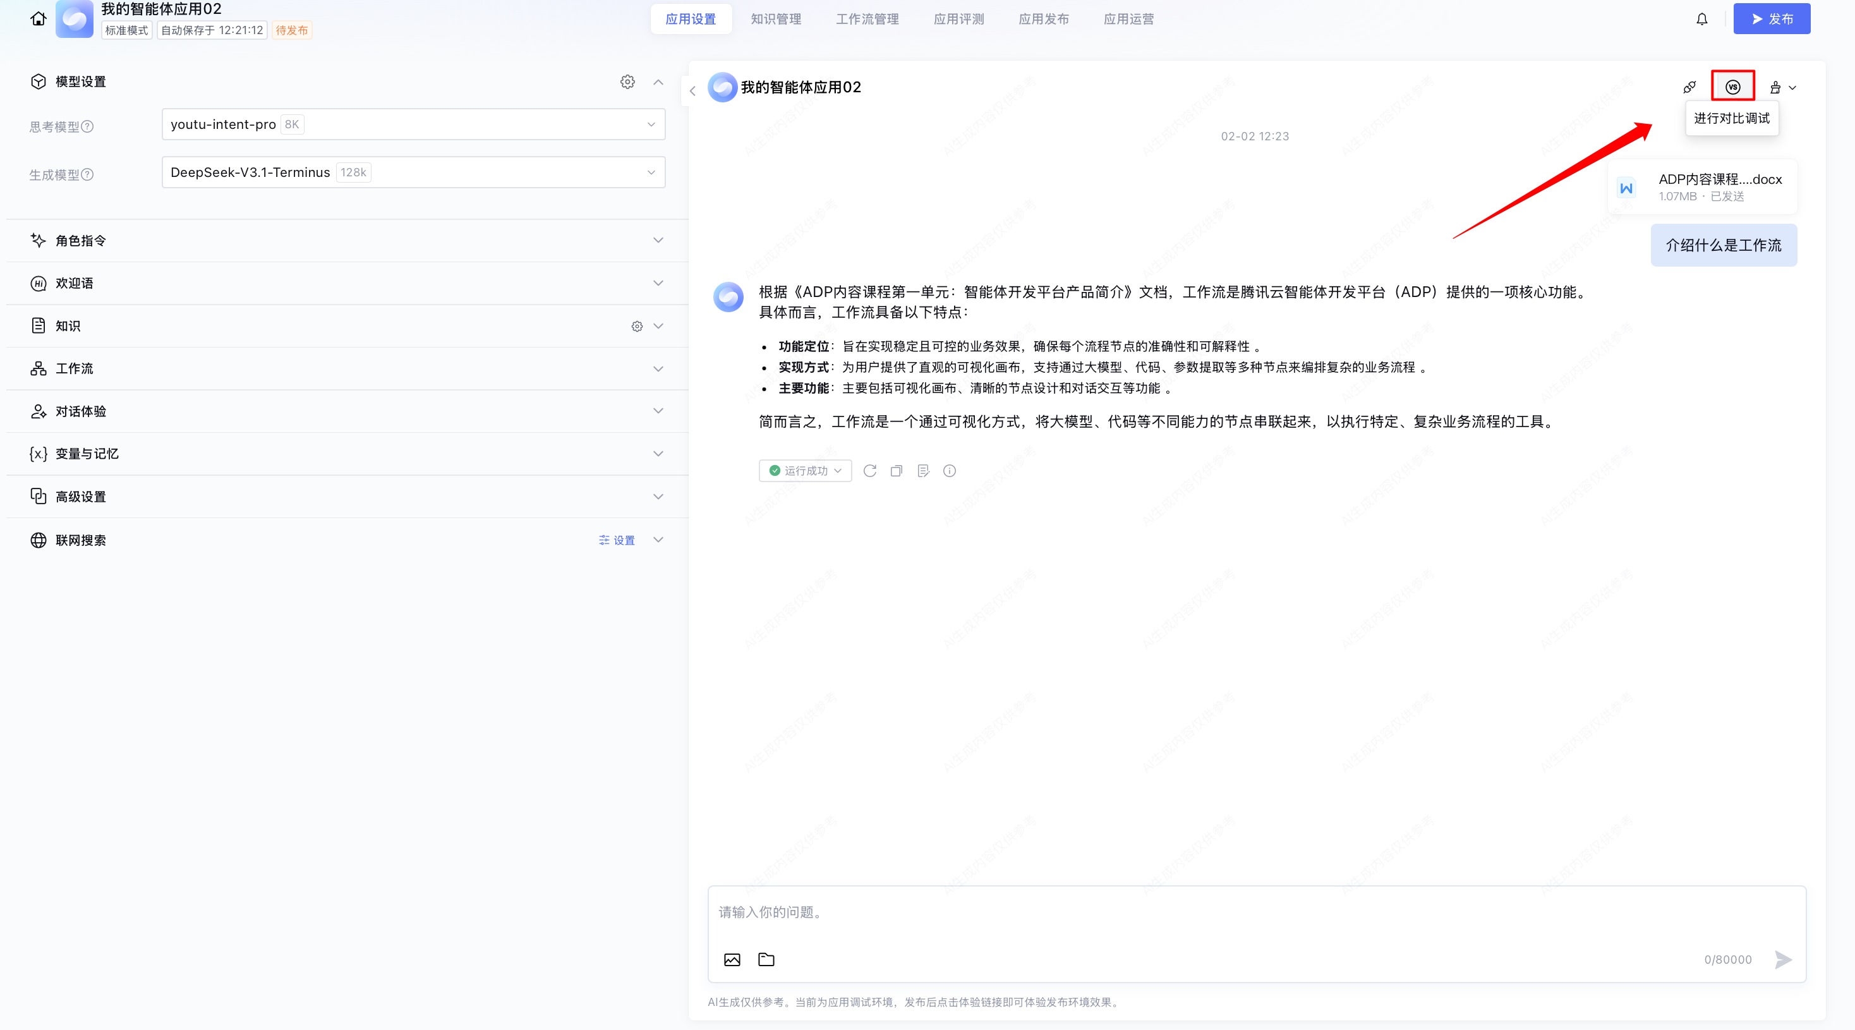Collapse the 模型设置 section
Viewport: 1855px width, 1030px height.
coord(658,82)
